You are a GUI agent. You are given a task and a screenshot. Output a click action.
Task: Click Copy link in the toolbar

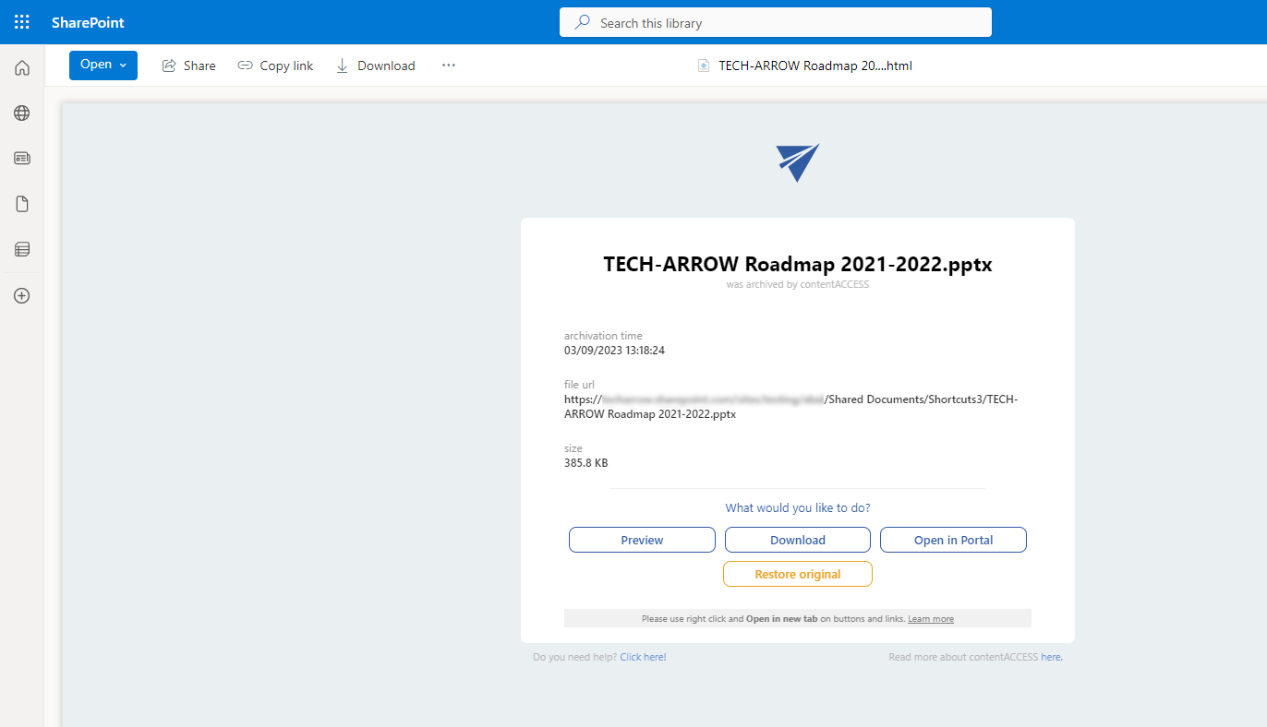point(275,66)
